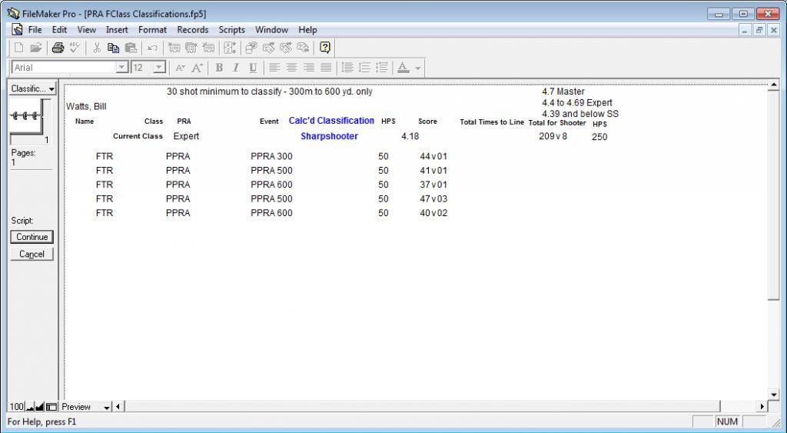Click the PPRA 300 event row
Screen dimensions: 787x433
(x=271, y=156)
